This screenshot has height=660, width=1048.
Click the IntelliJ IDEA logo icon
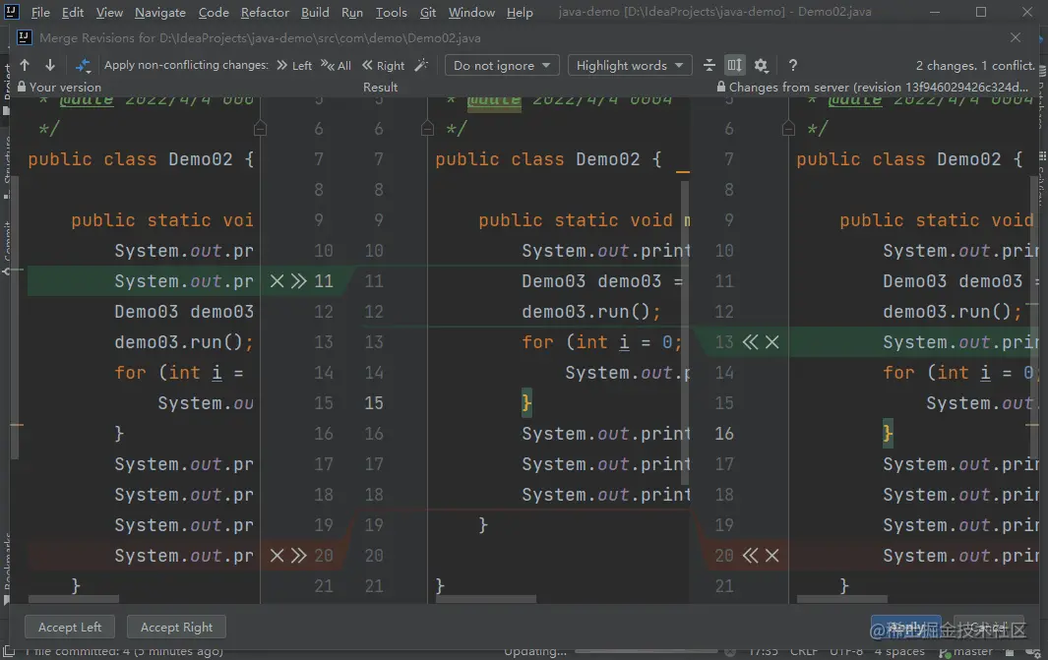12,12
